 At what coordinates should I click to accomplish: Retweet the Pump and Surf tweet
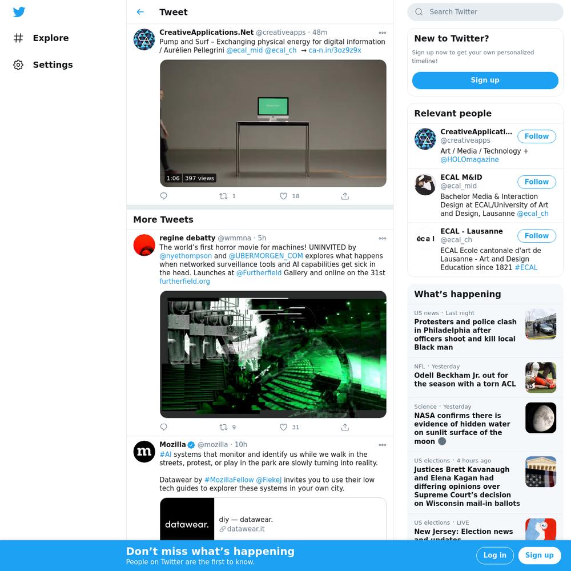coord(224,196)
